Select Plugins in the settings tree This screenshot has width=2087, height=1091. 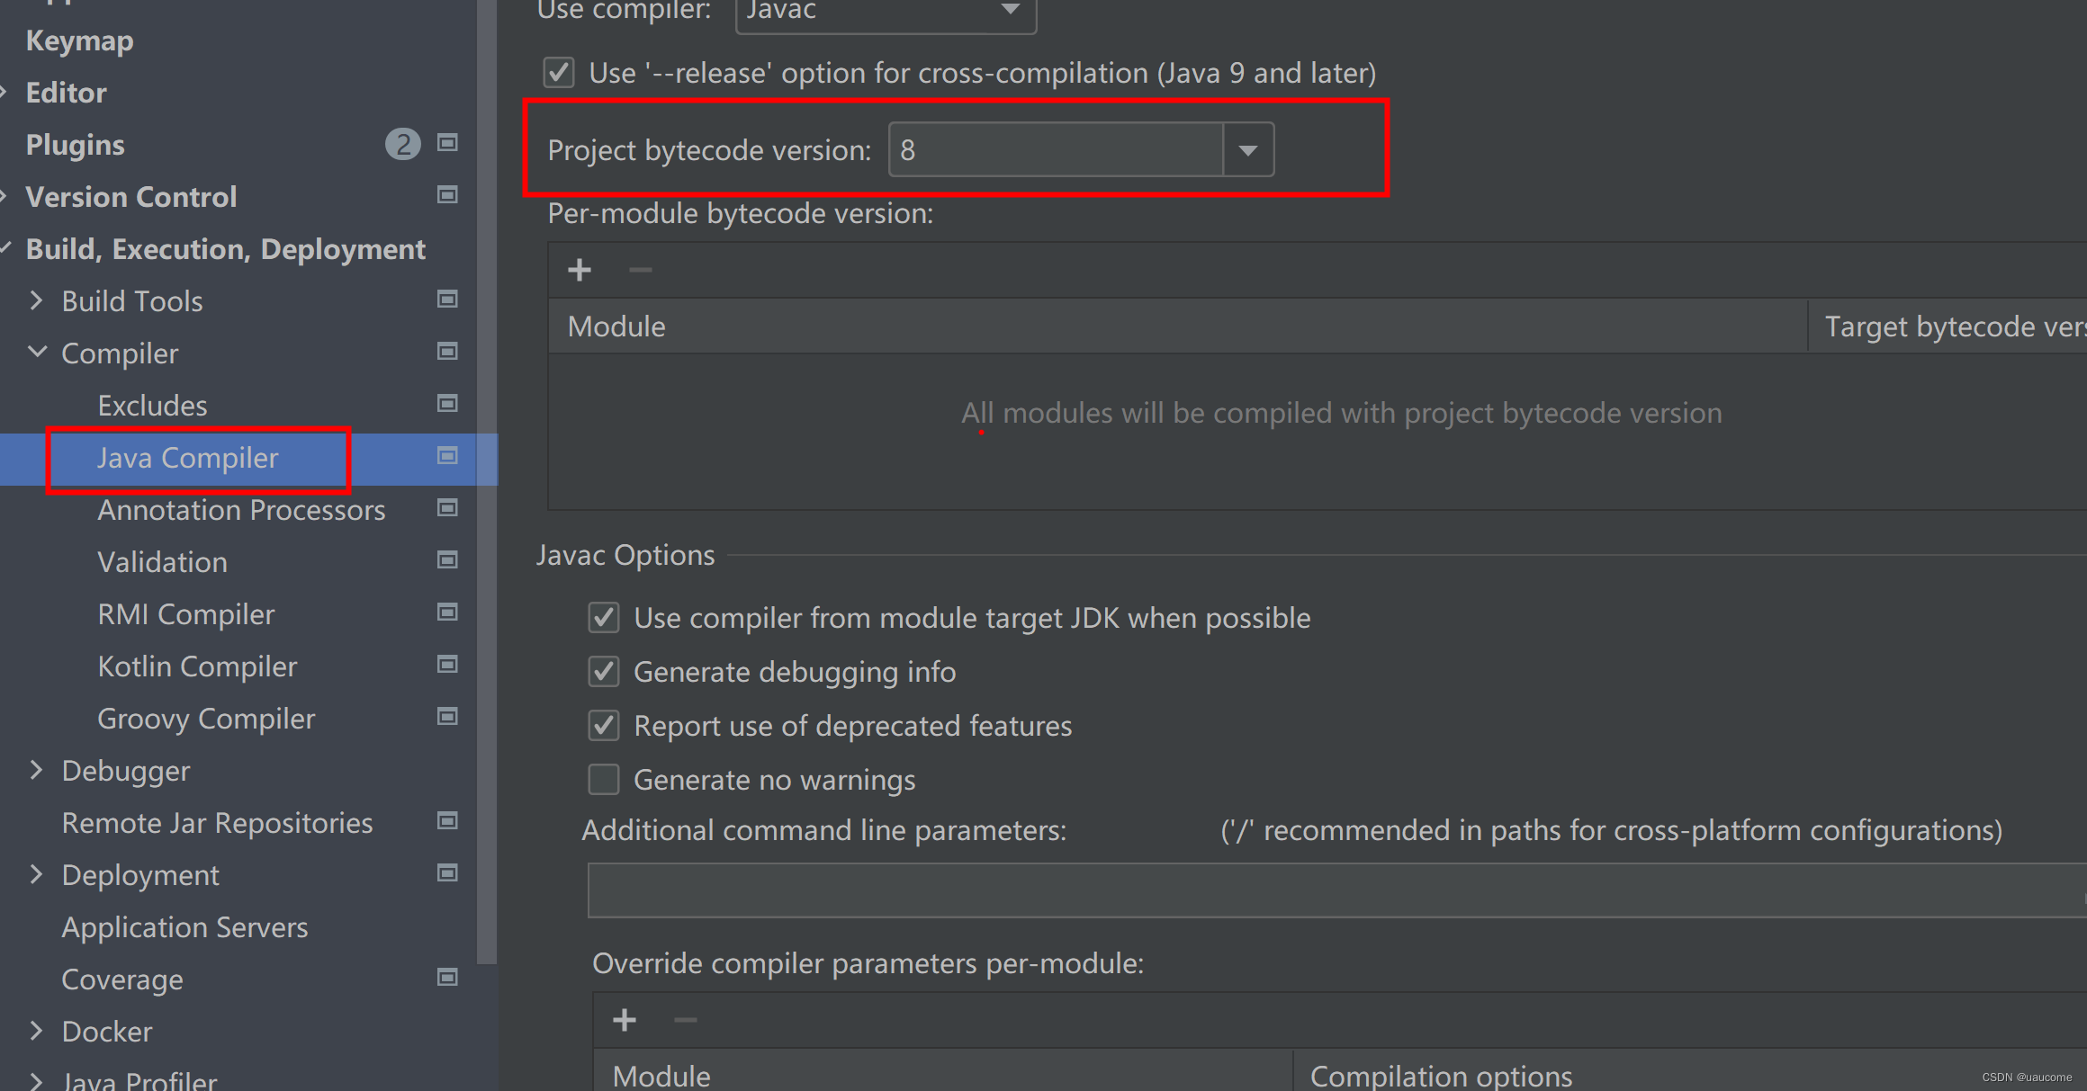point(75,145)
